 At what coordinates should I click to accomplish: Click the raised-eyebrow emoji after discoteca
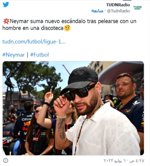(67, 28)
